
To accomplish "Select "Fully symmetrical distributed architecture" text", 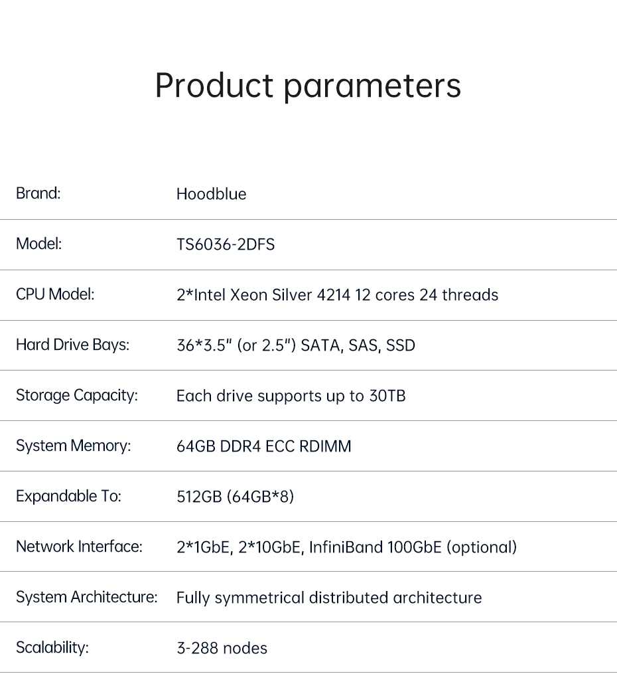I will 329,598.
